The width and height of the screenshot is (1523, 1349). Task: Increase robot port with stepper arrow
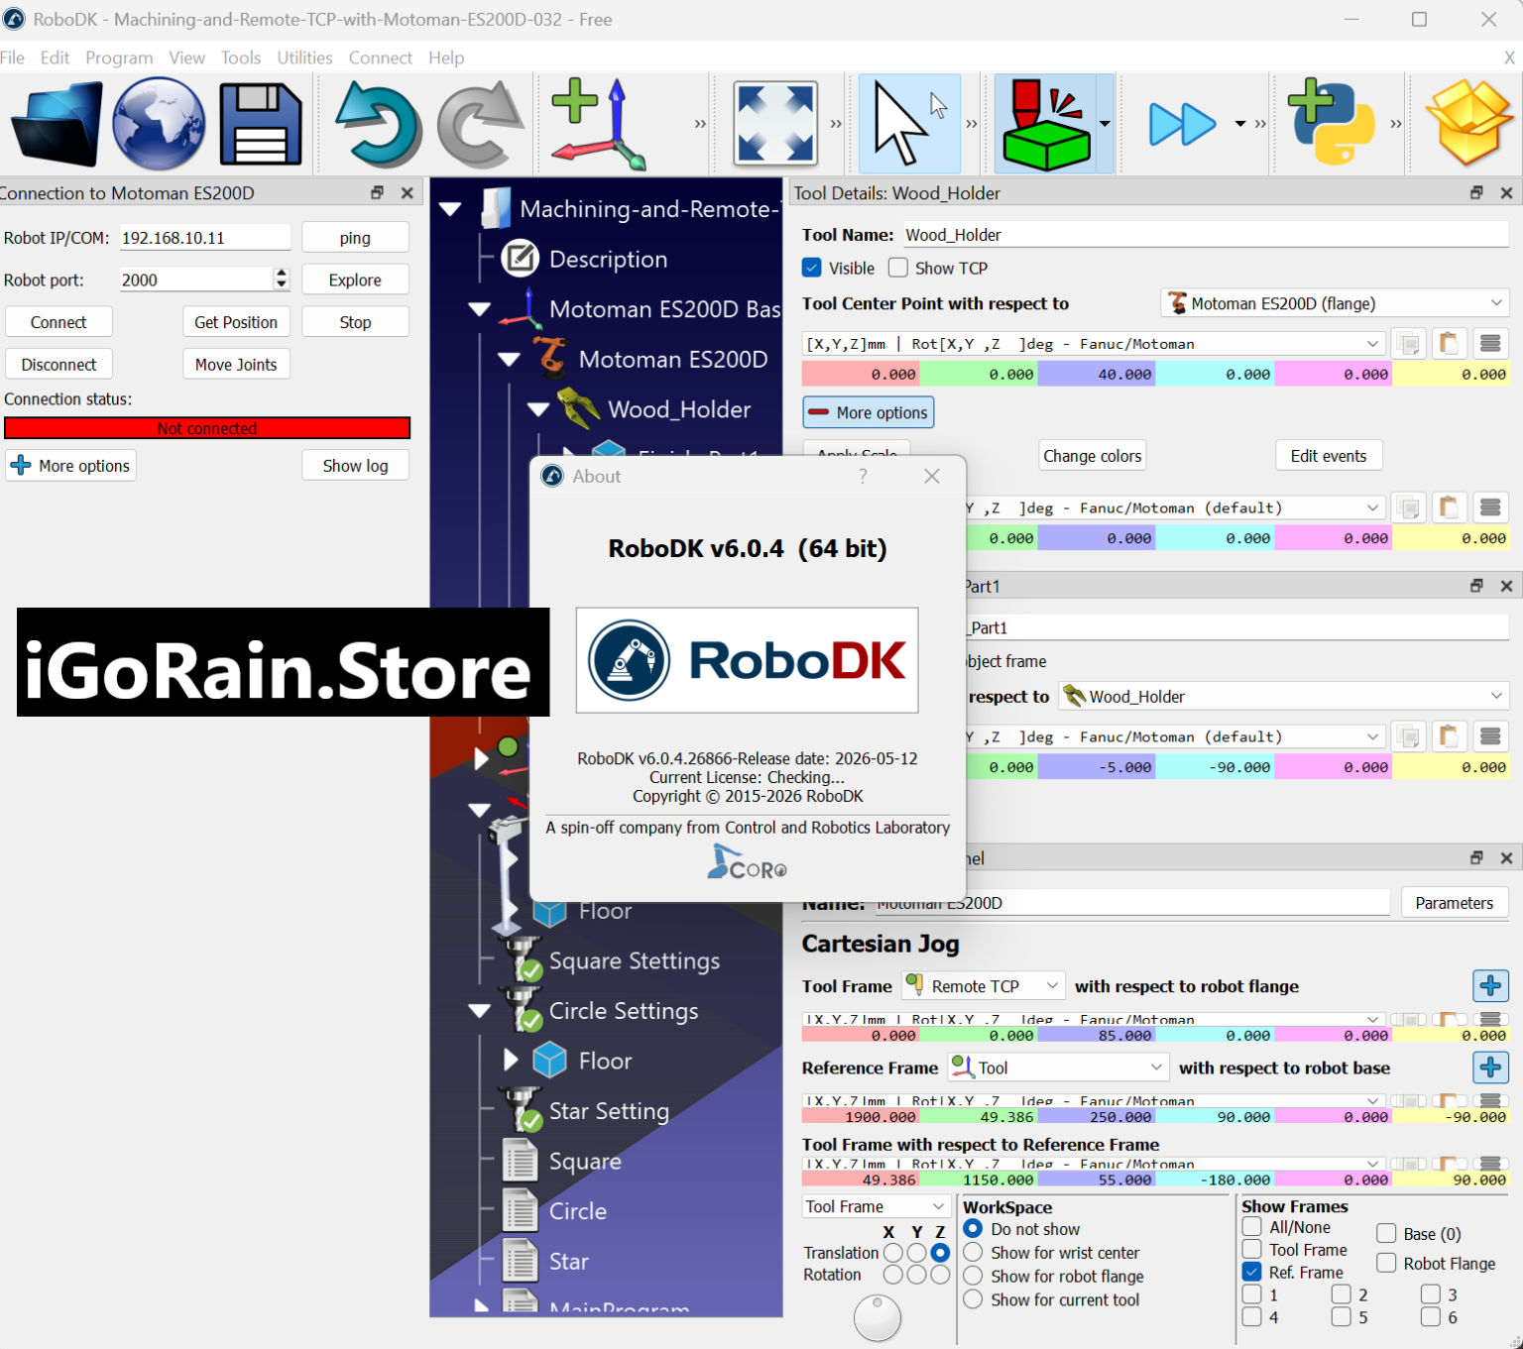pyautogui.click(x=282, y=273)
